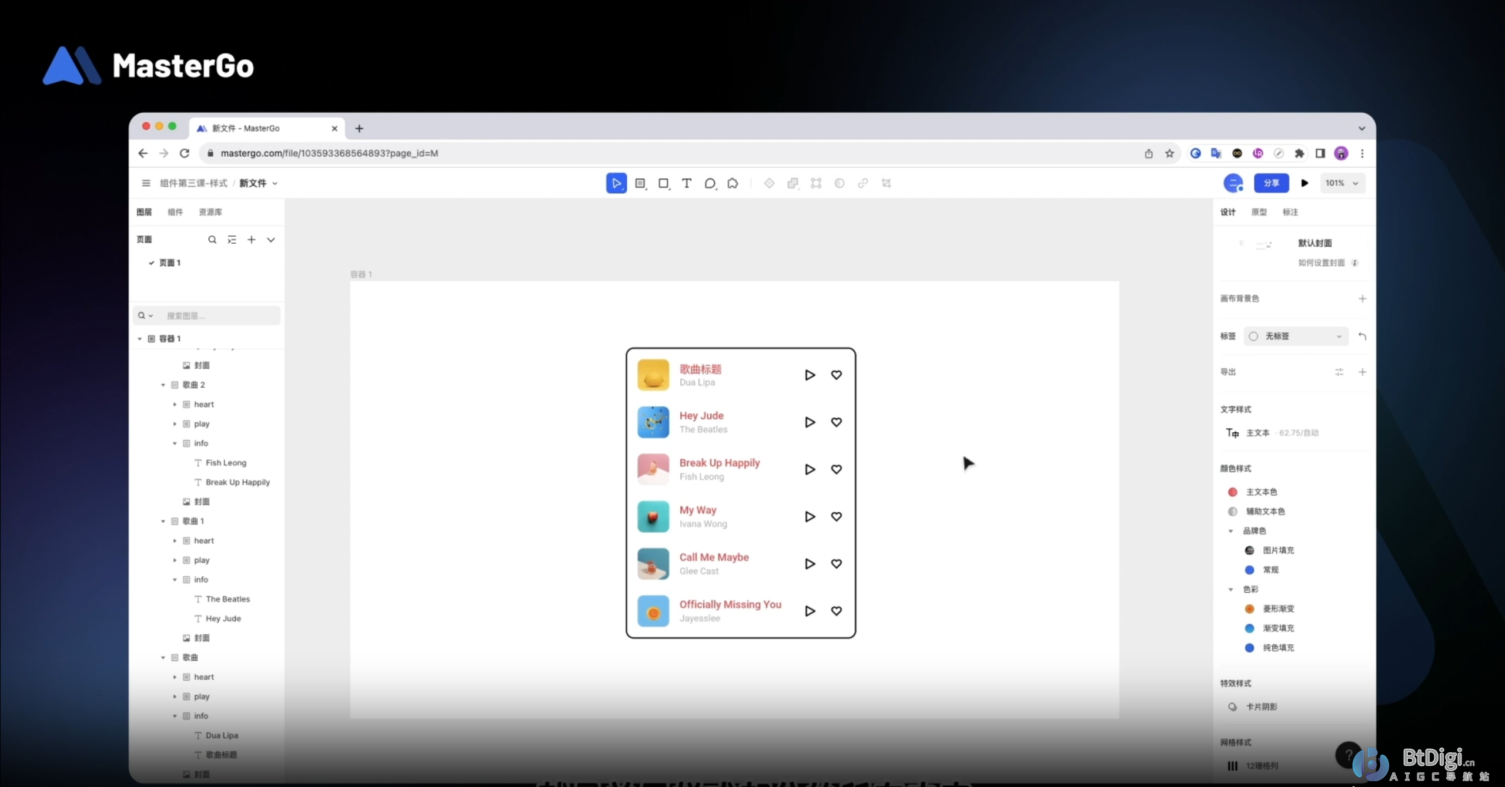Reload the browser page
1505x787 pixels.
point(185,153)
